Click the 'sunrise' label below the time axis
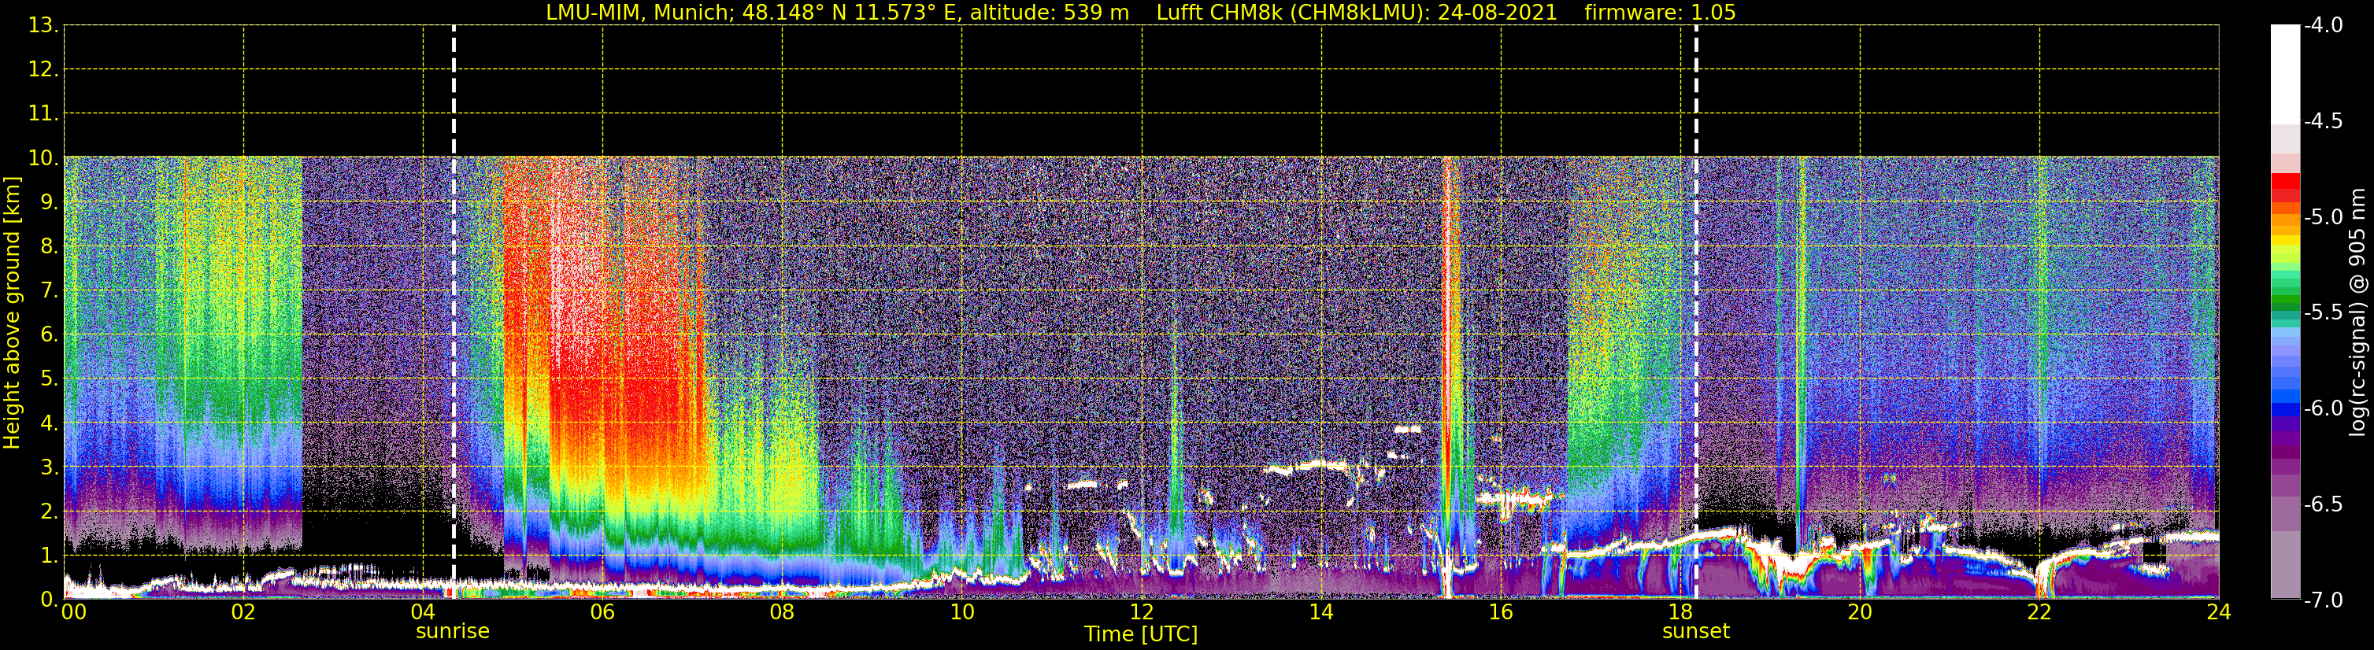The image size is (2374, 650). tap(453, 632)
